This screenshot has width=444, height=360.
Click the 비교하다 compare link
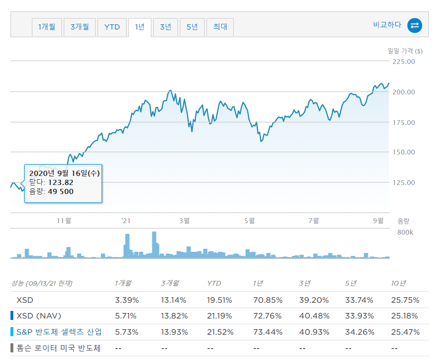[387, 25]
